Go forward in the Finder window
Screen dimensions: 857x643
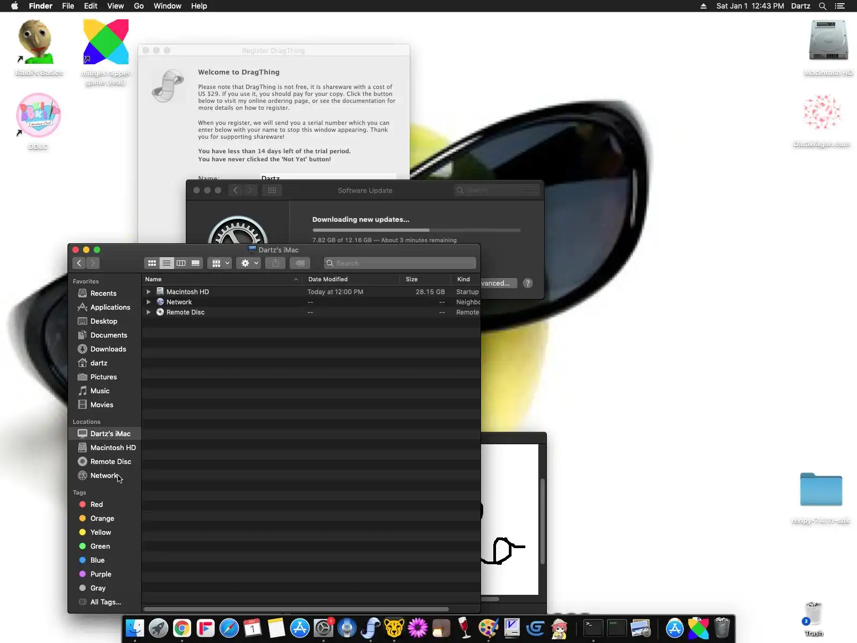tap(93, 263)
